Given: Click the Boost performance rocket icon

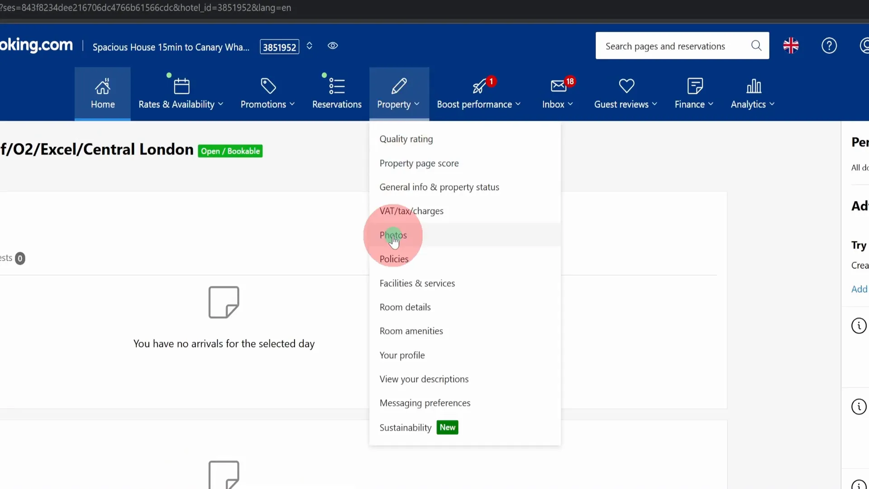Looking at the screenshot, I should tap(479, 86).
